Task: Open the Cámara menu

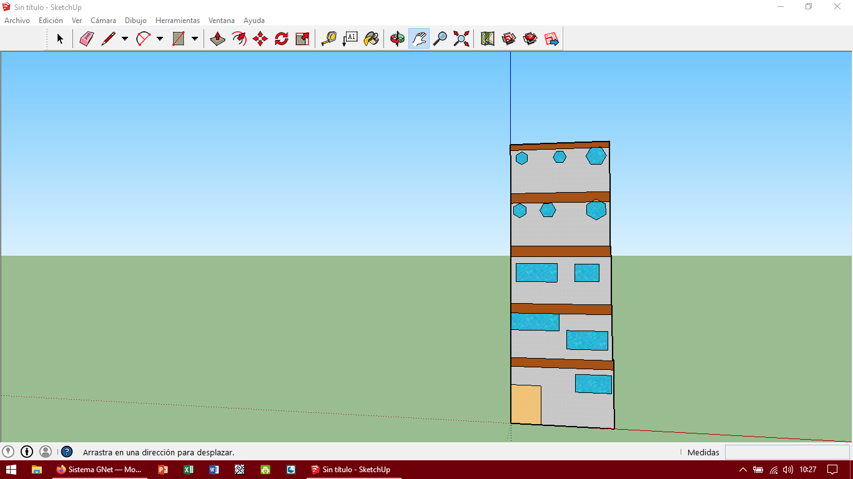Action: (x=103, y=21)
